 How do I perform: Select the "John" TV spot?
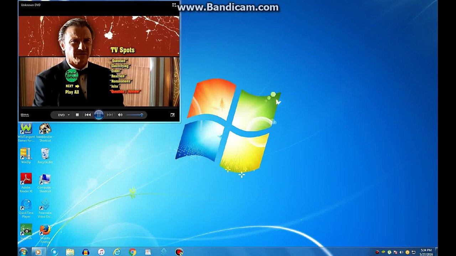point(115,86)
